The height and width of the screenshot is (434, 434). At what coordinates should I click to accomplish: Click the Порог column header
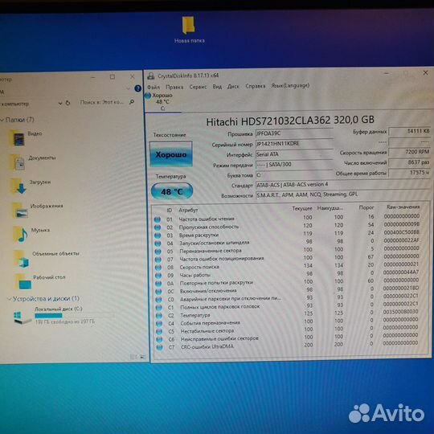tap(366, 207)
